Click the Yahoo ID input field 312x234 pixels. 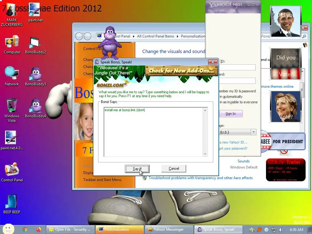tap(237, 67)
